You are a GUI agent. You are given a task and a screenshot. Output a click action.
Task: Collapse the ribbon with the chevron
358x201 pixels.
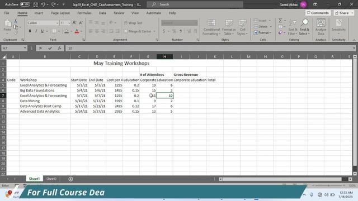[x=354, y=40]
